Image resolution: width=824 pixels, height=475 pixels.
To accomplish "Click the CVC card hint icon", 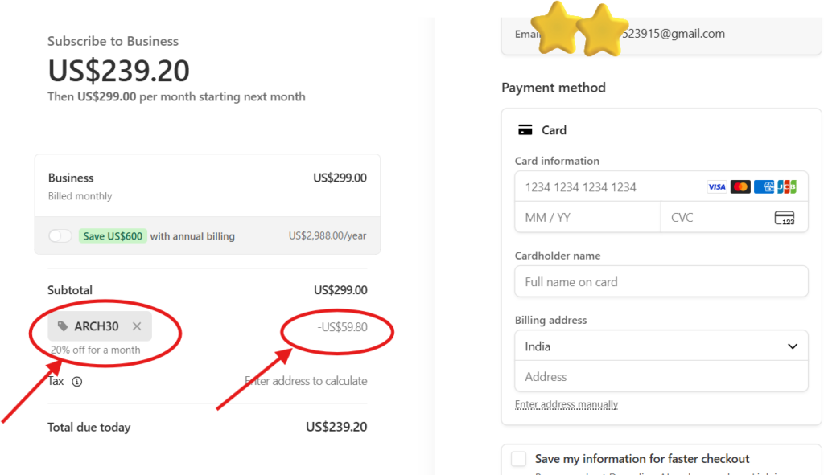I will pos(785,218).
